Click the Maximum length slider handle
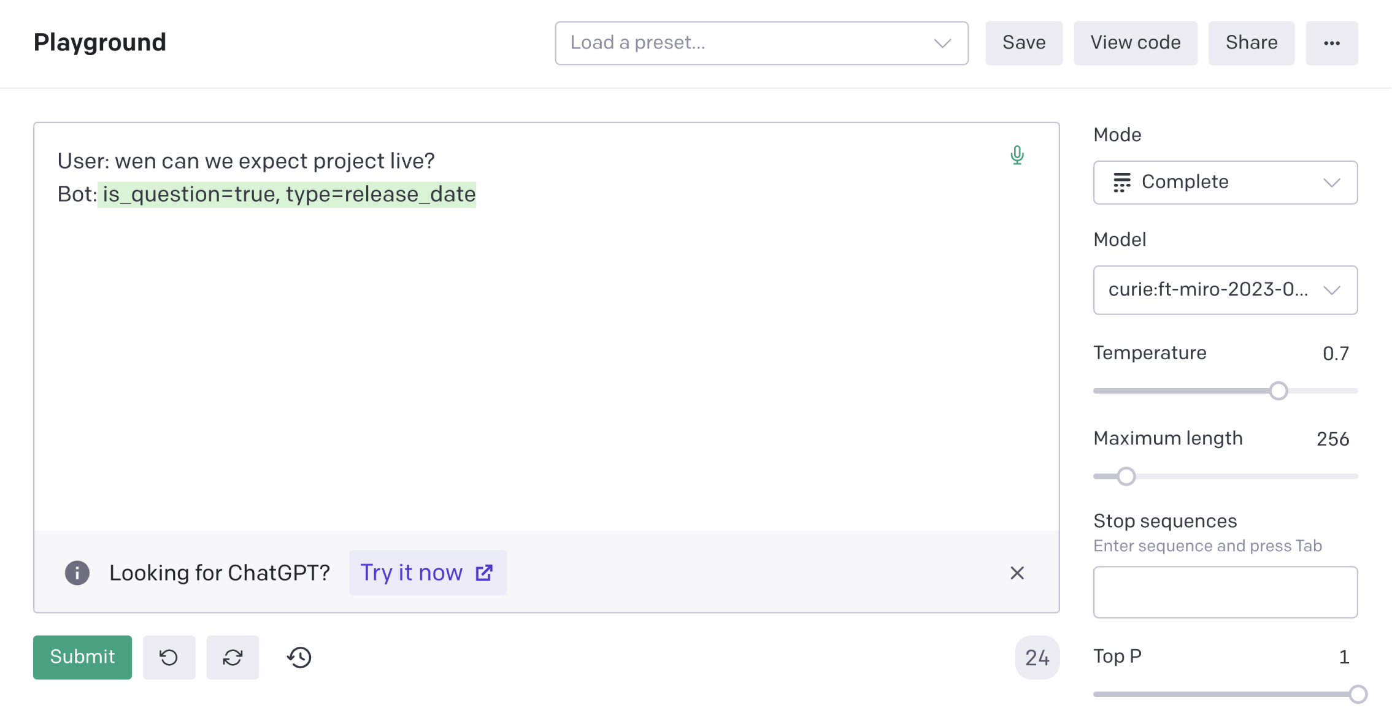1392x713 pixels. coord(1126,476)
